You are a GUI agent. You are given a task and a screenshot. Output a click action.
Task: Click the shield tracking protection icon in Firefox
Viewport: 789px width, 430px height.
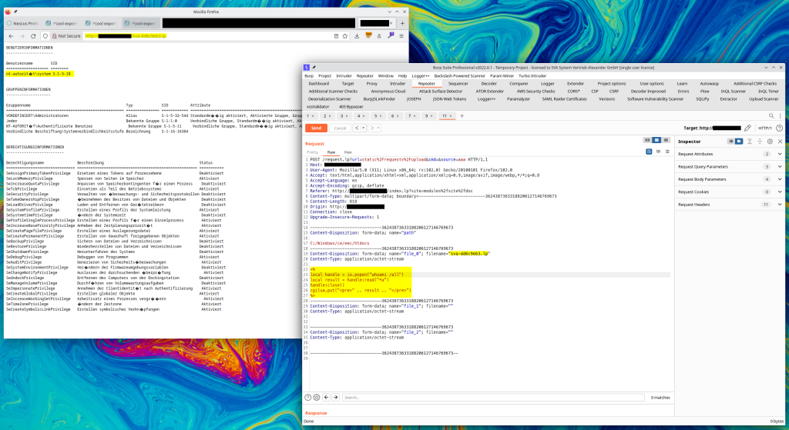click(x=45, y=36)
